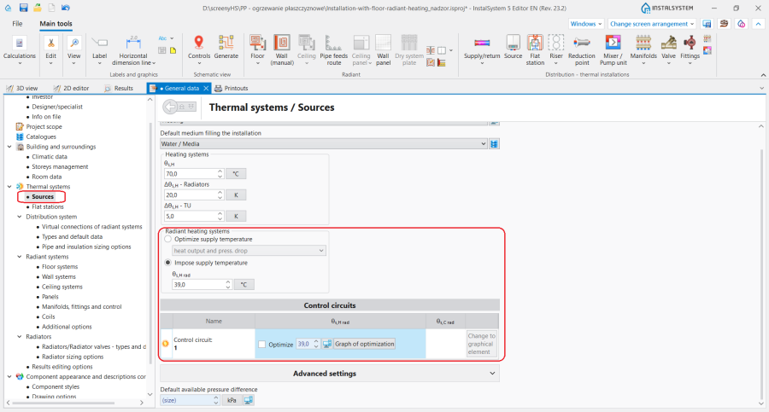Select Optimize supply temperature option
This screenshot has height=412, width=769.
168,239
